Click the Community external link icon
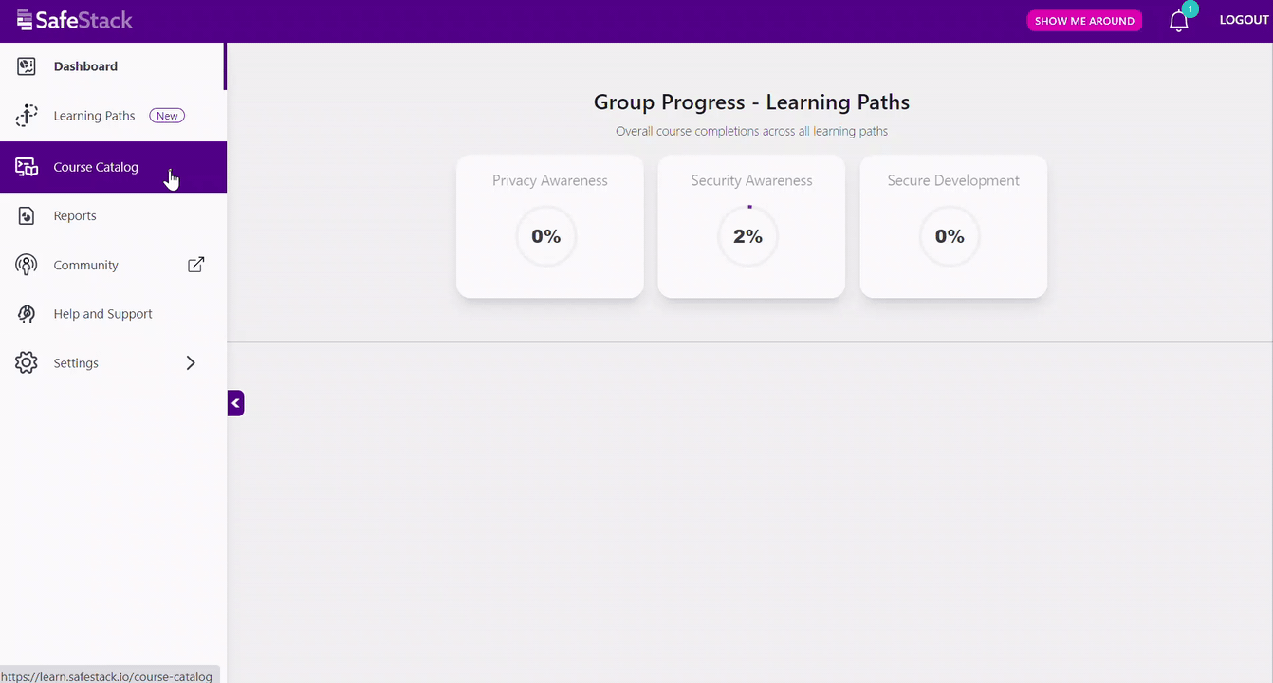The image size is (1273, 683). point(195,265)
